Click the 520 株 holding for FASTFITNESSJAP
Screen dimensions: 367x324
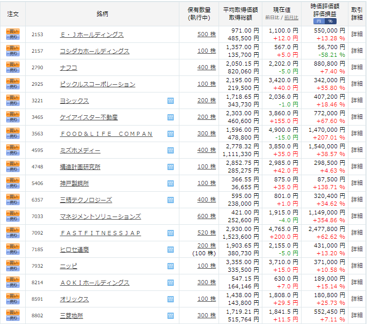[x=207, y=233]
